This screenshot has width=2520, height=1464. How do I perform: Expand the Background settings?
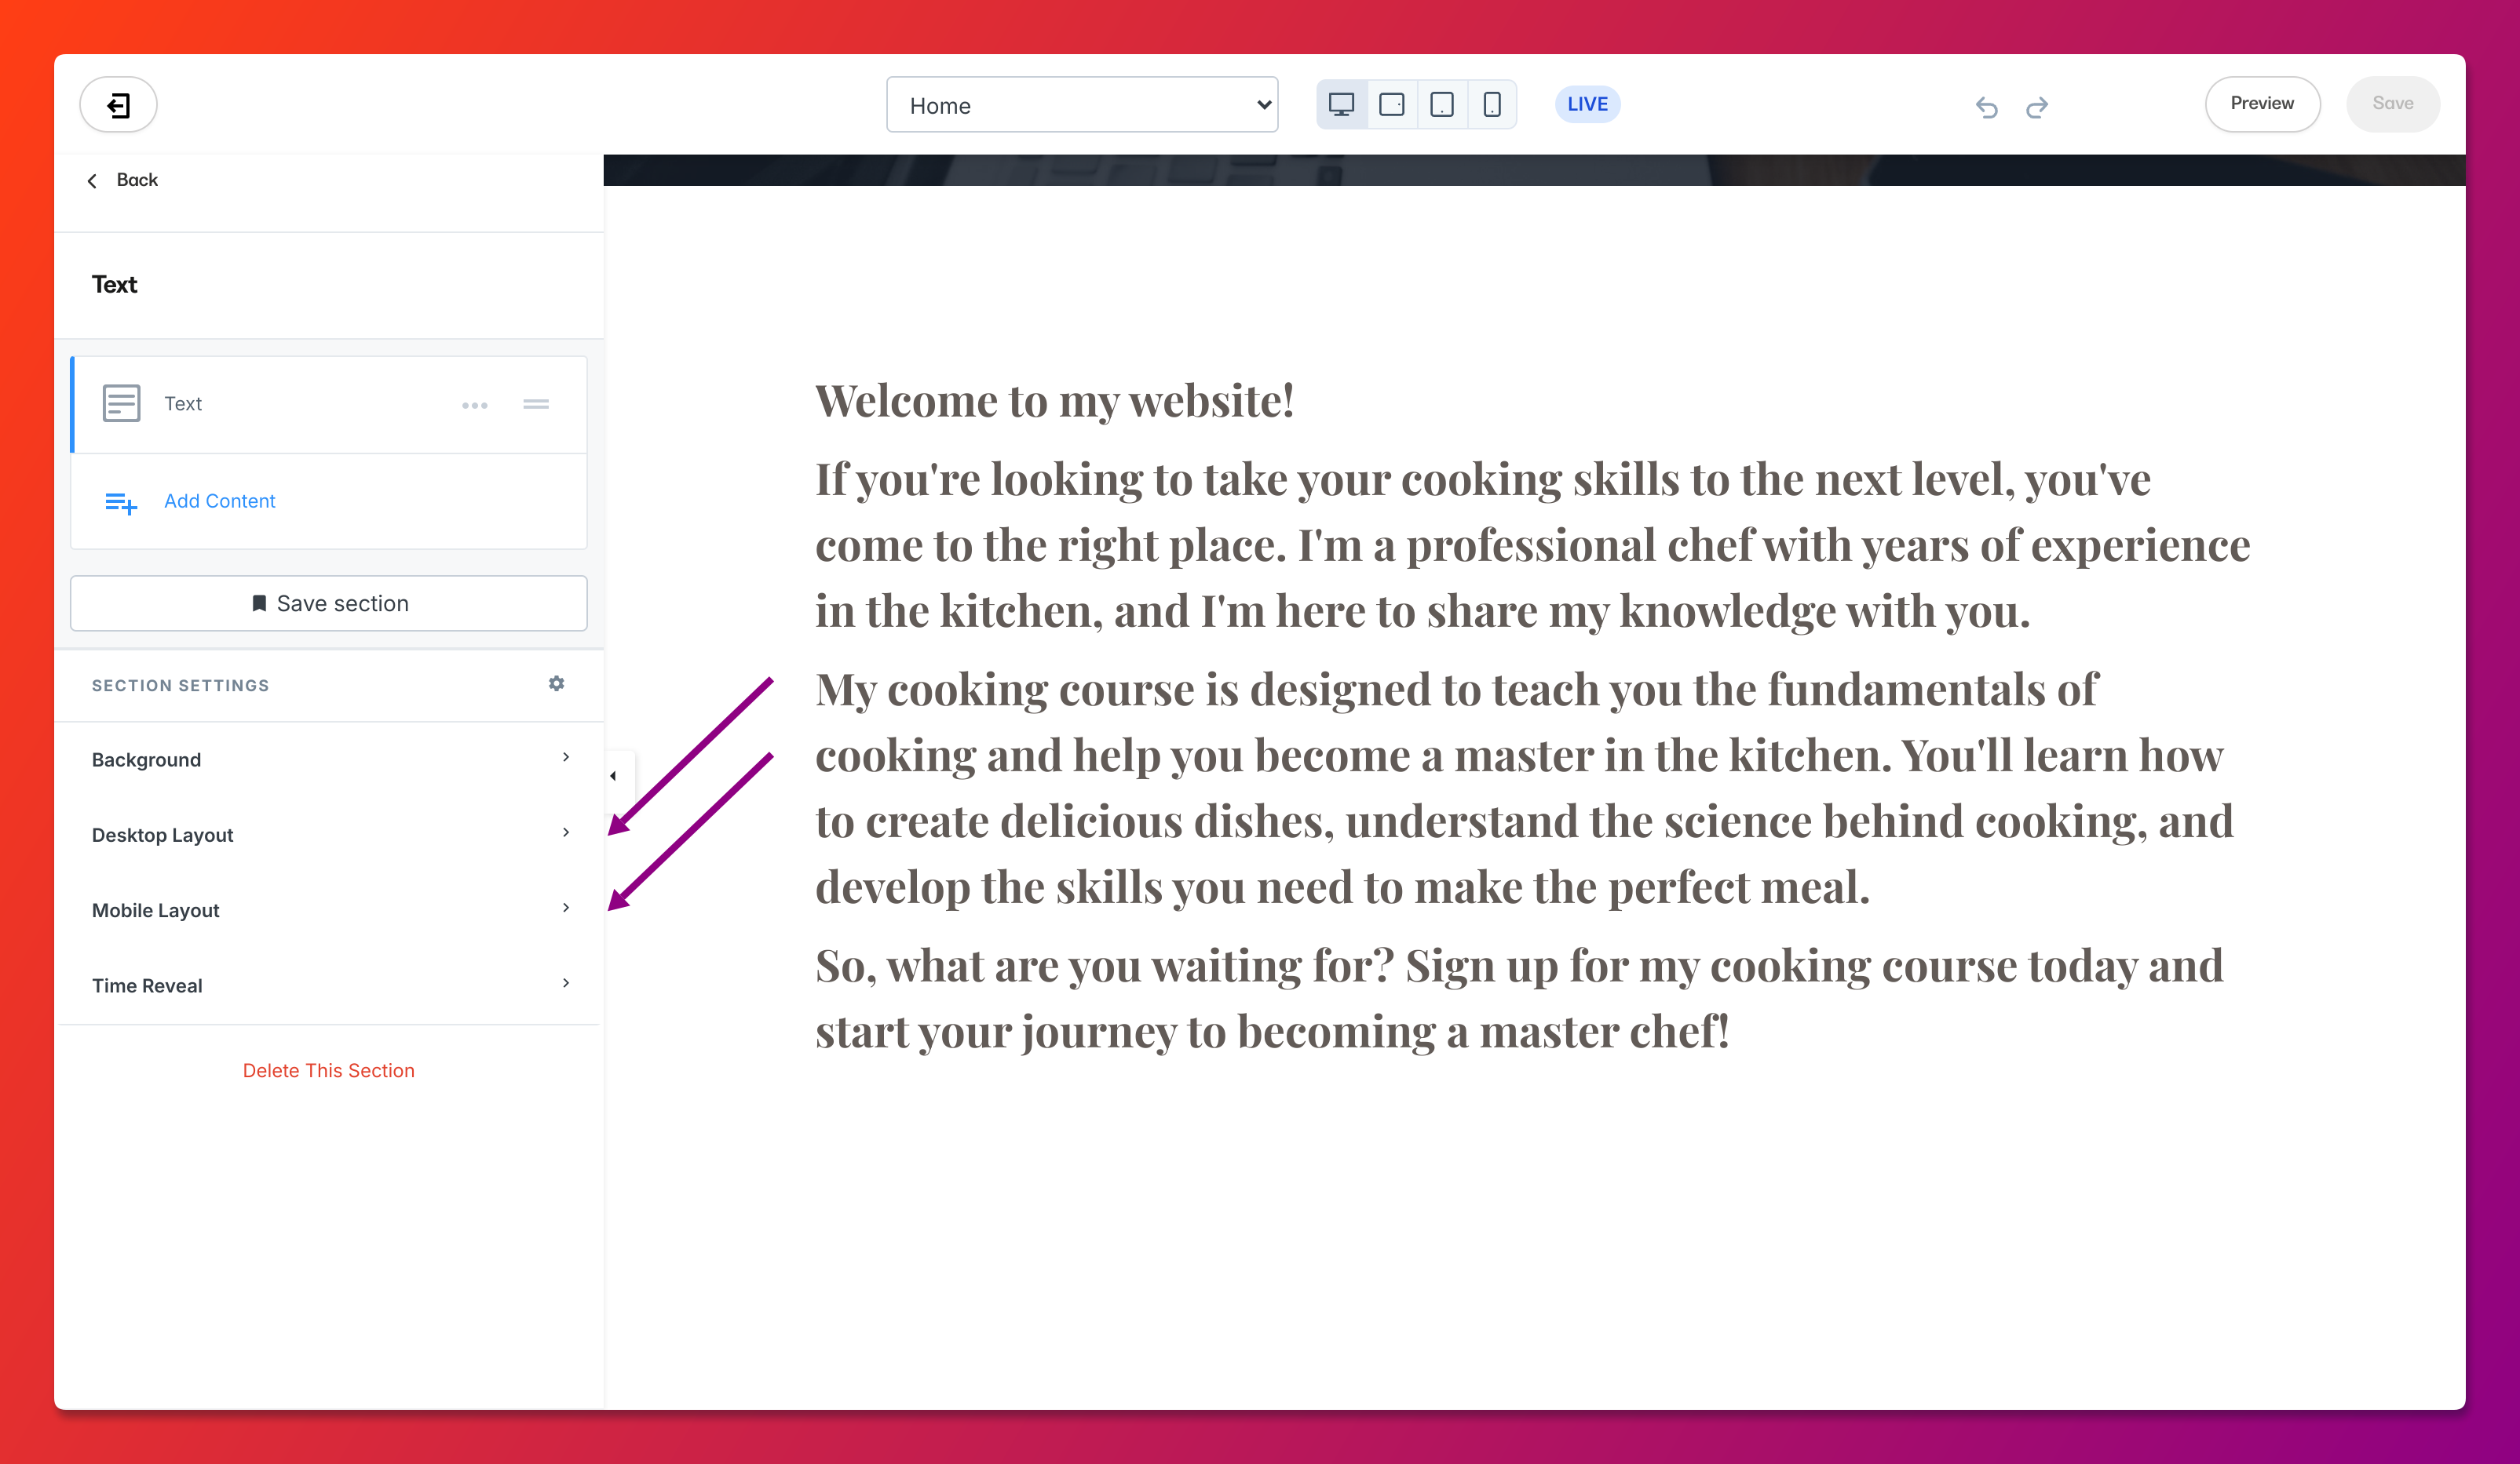click(329, 759)
